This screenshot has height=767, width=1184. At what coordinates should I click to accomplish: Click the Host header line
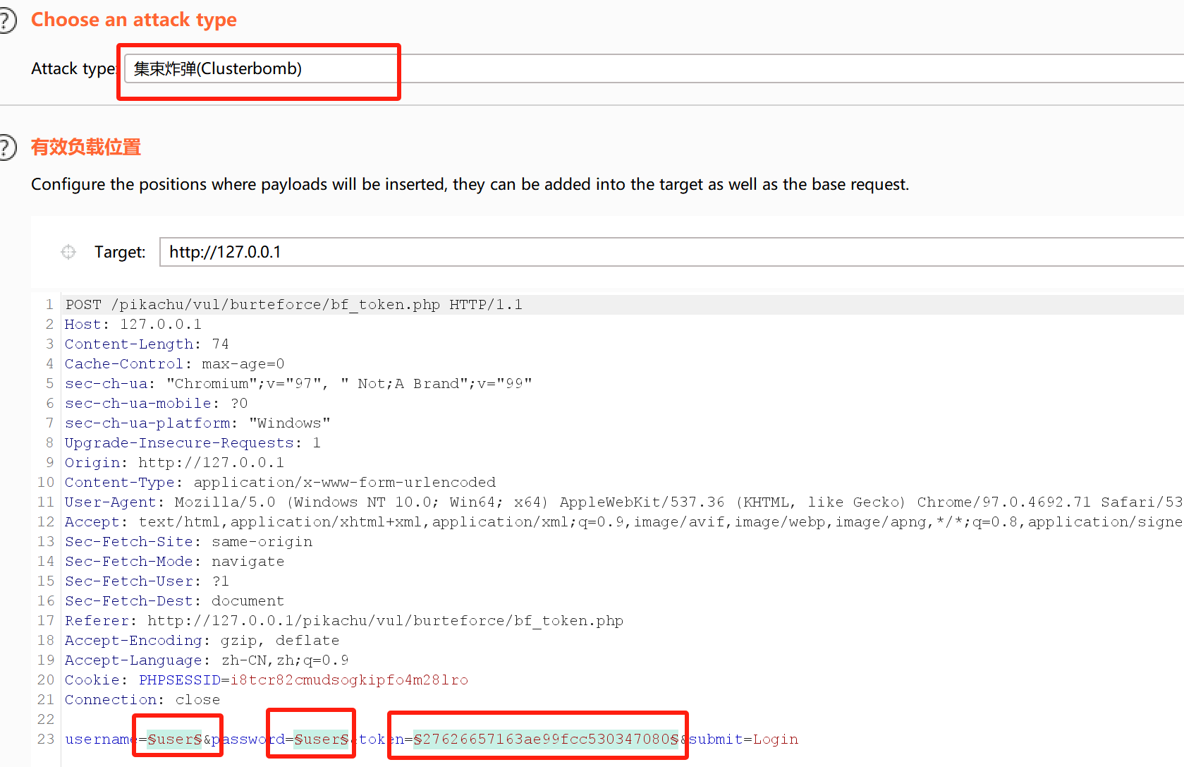tap(133, 324)
